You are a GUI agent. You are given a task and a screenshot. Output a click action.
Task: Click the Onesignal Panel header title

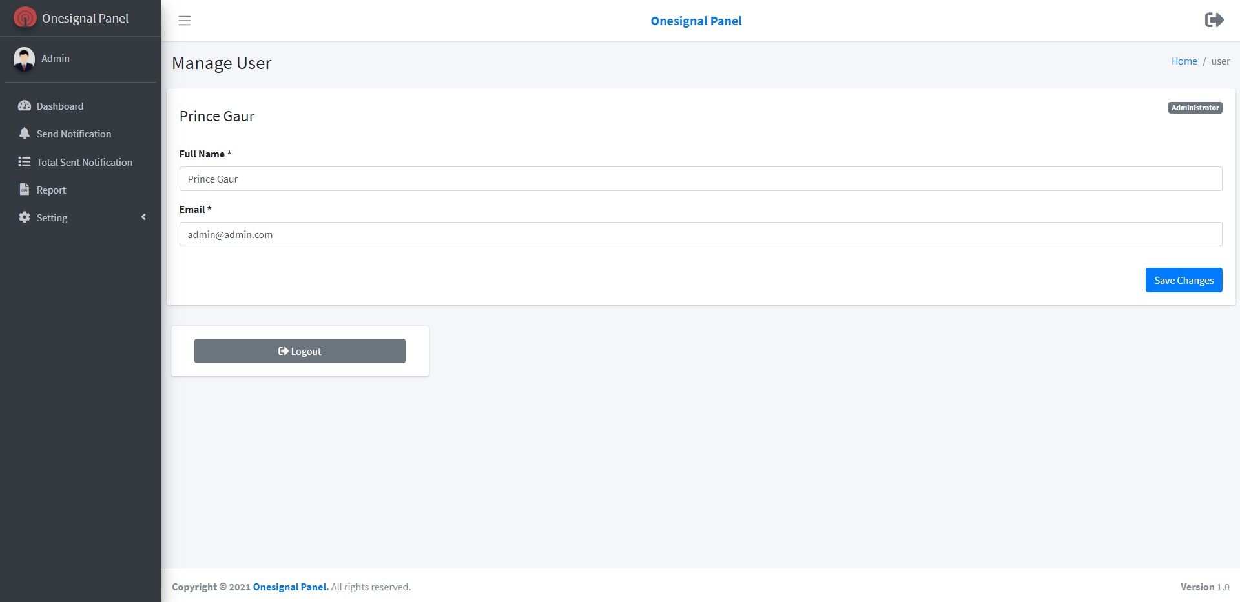click(x=696, y=21)
